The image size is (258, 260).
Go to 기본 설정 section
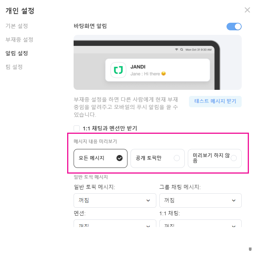[x=17, y=26]
